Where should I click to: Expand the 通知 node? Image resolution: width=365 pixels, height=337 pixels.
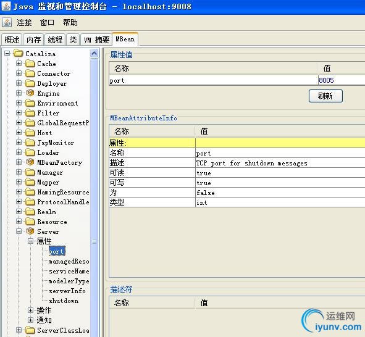coord(30,320)
